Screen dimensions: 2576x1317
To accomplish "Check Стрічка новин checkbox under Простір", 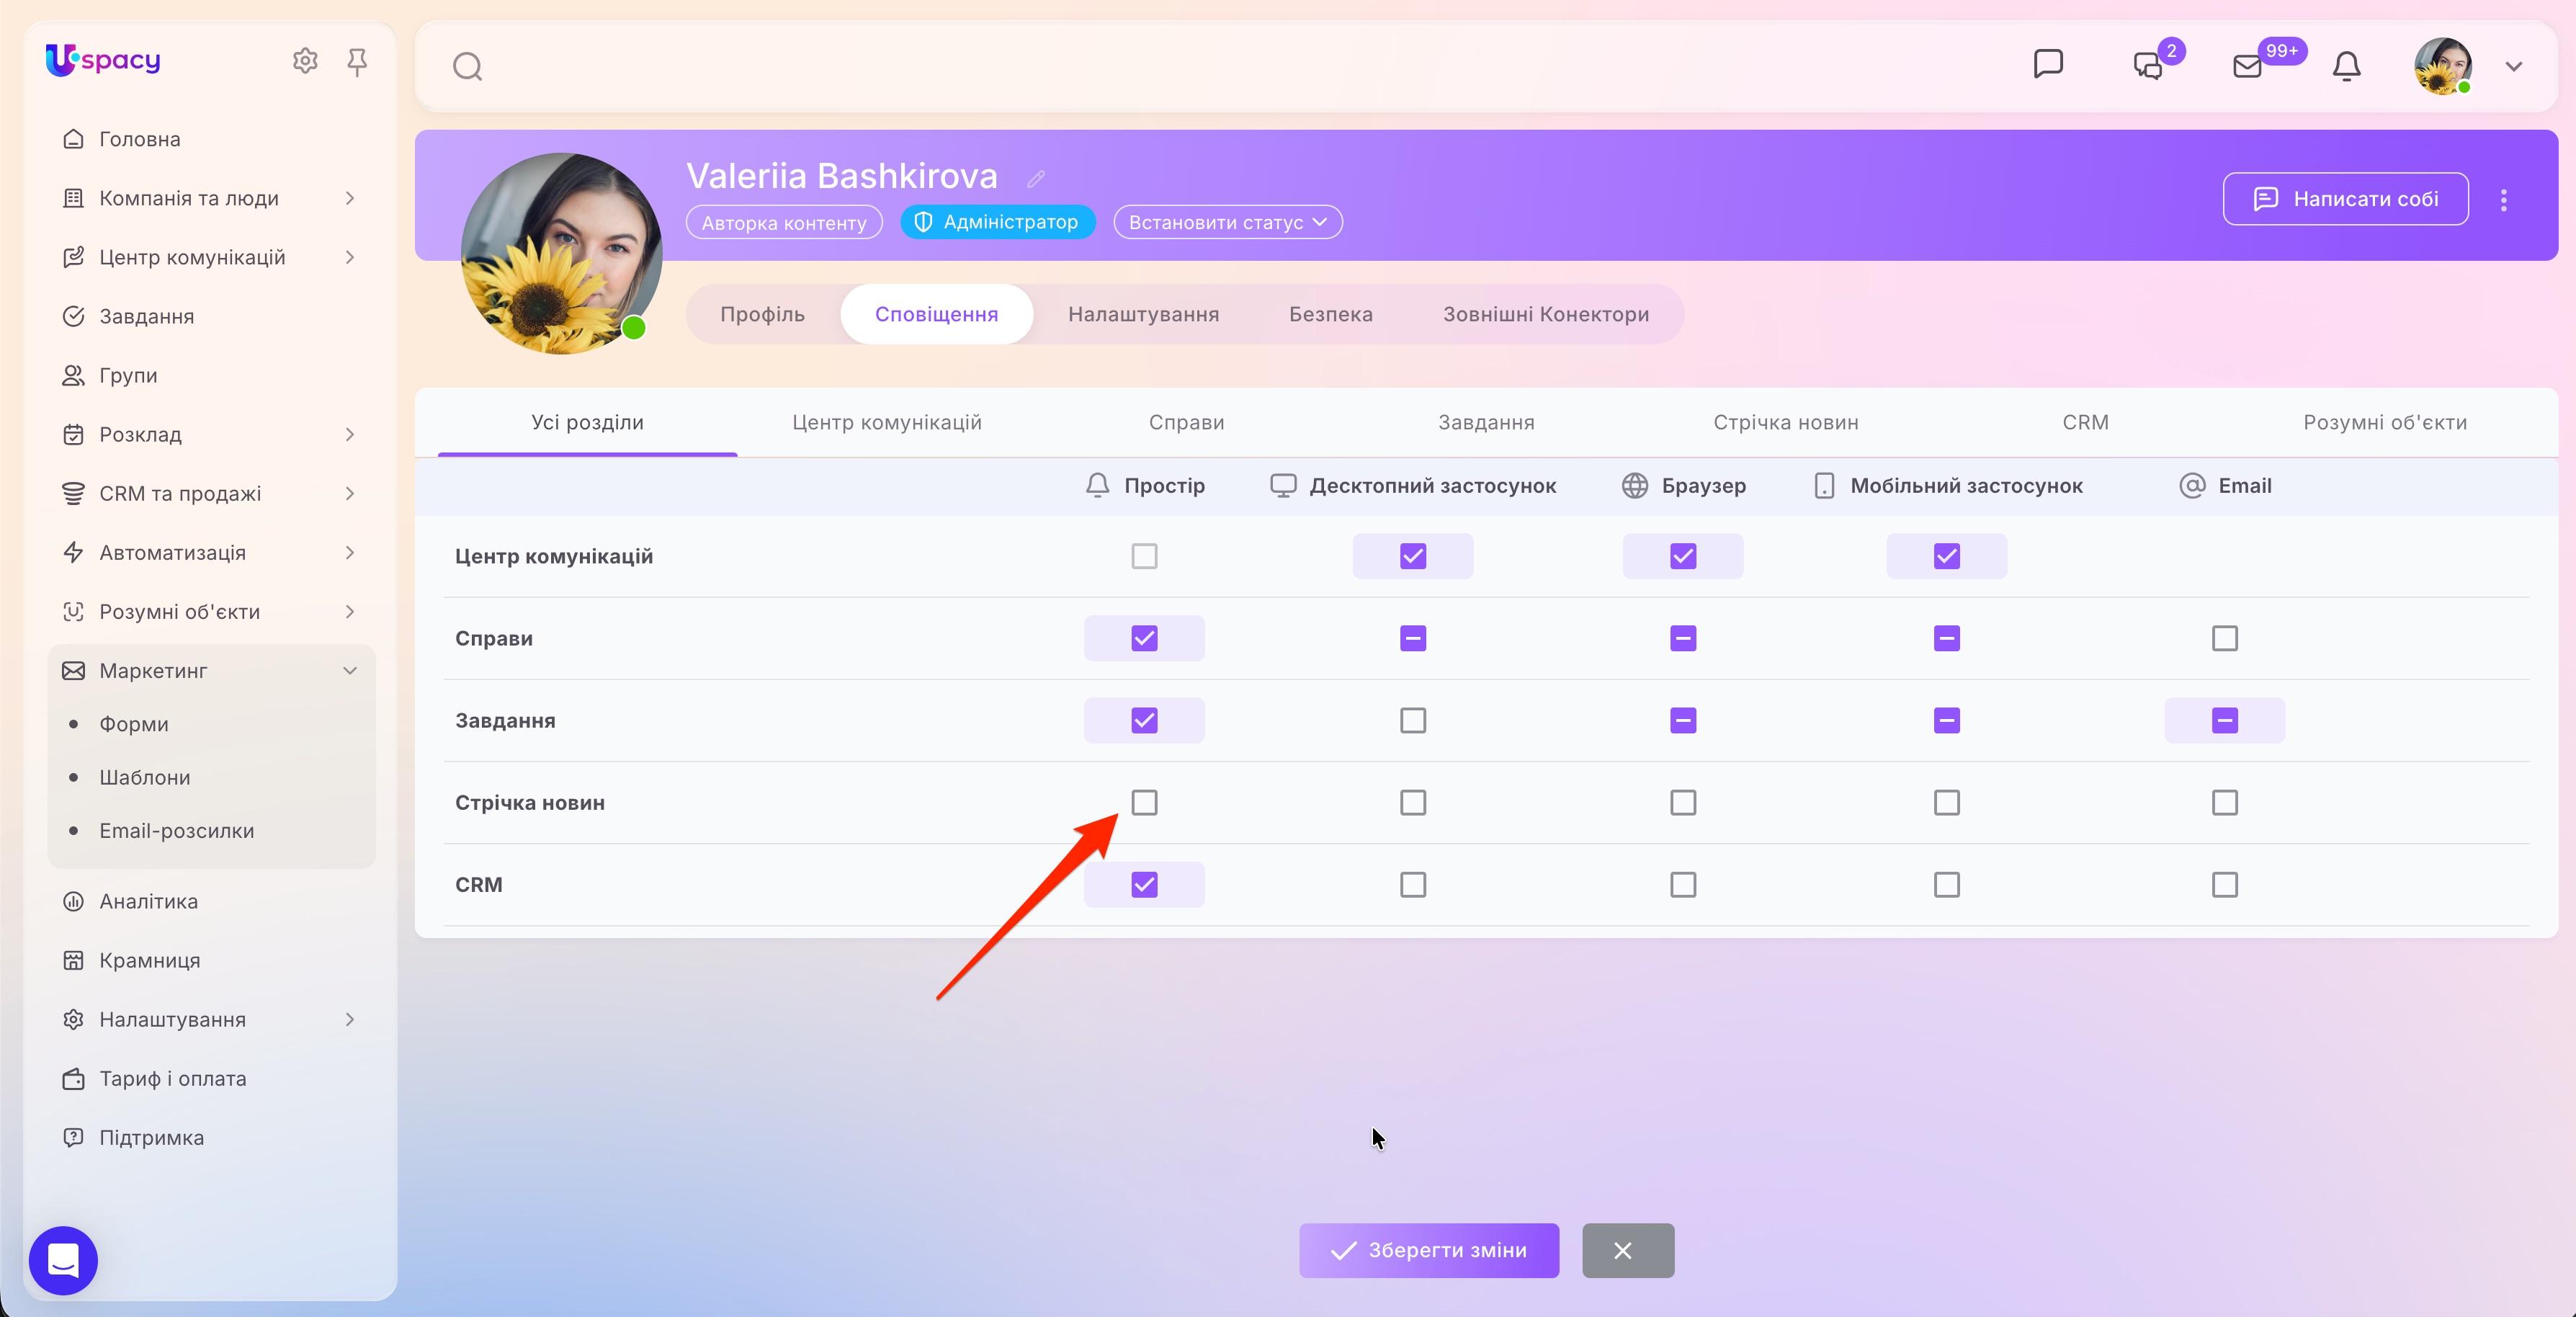I will coord(1144,803).
